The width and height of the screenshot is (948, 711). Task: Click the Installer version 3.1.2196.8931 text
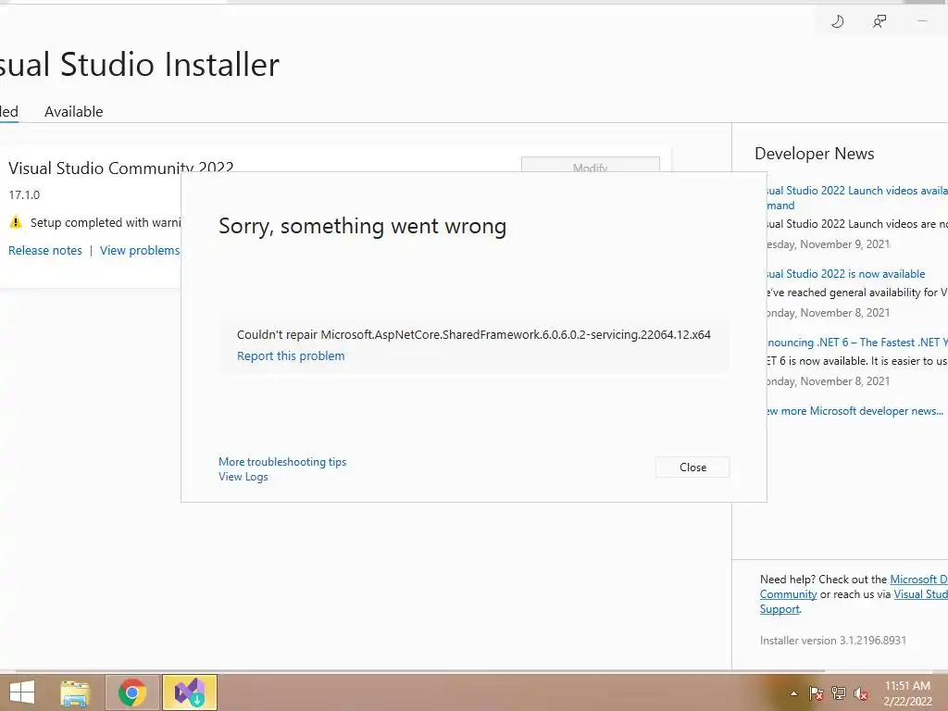(x=833, y=641)
